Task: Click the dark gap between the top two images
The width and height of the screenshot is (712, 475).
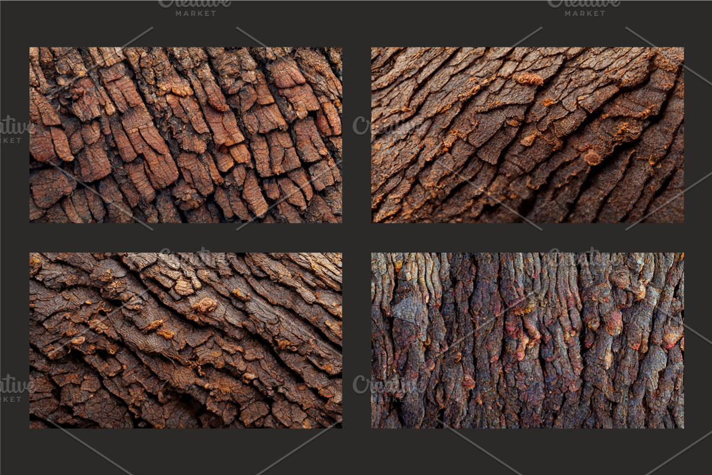Action: [357, 135]
